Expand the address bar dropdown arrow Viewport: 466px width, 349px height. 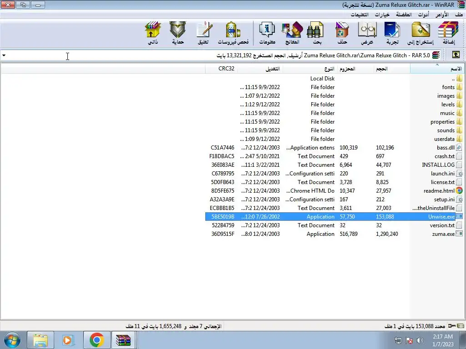tap(4, 55)
